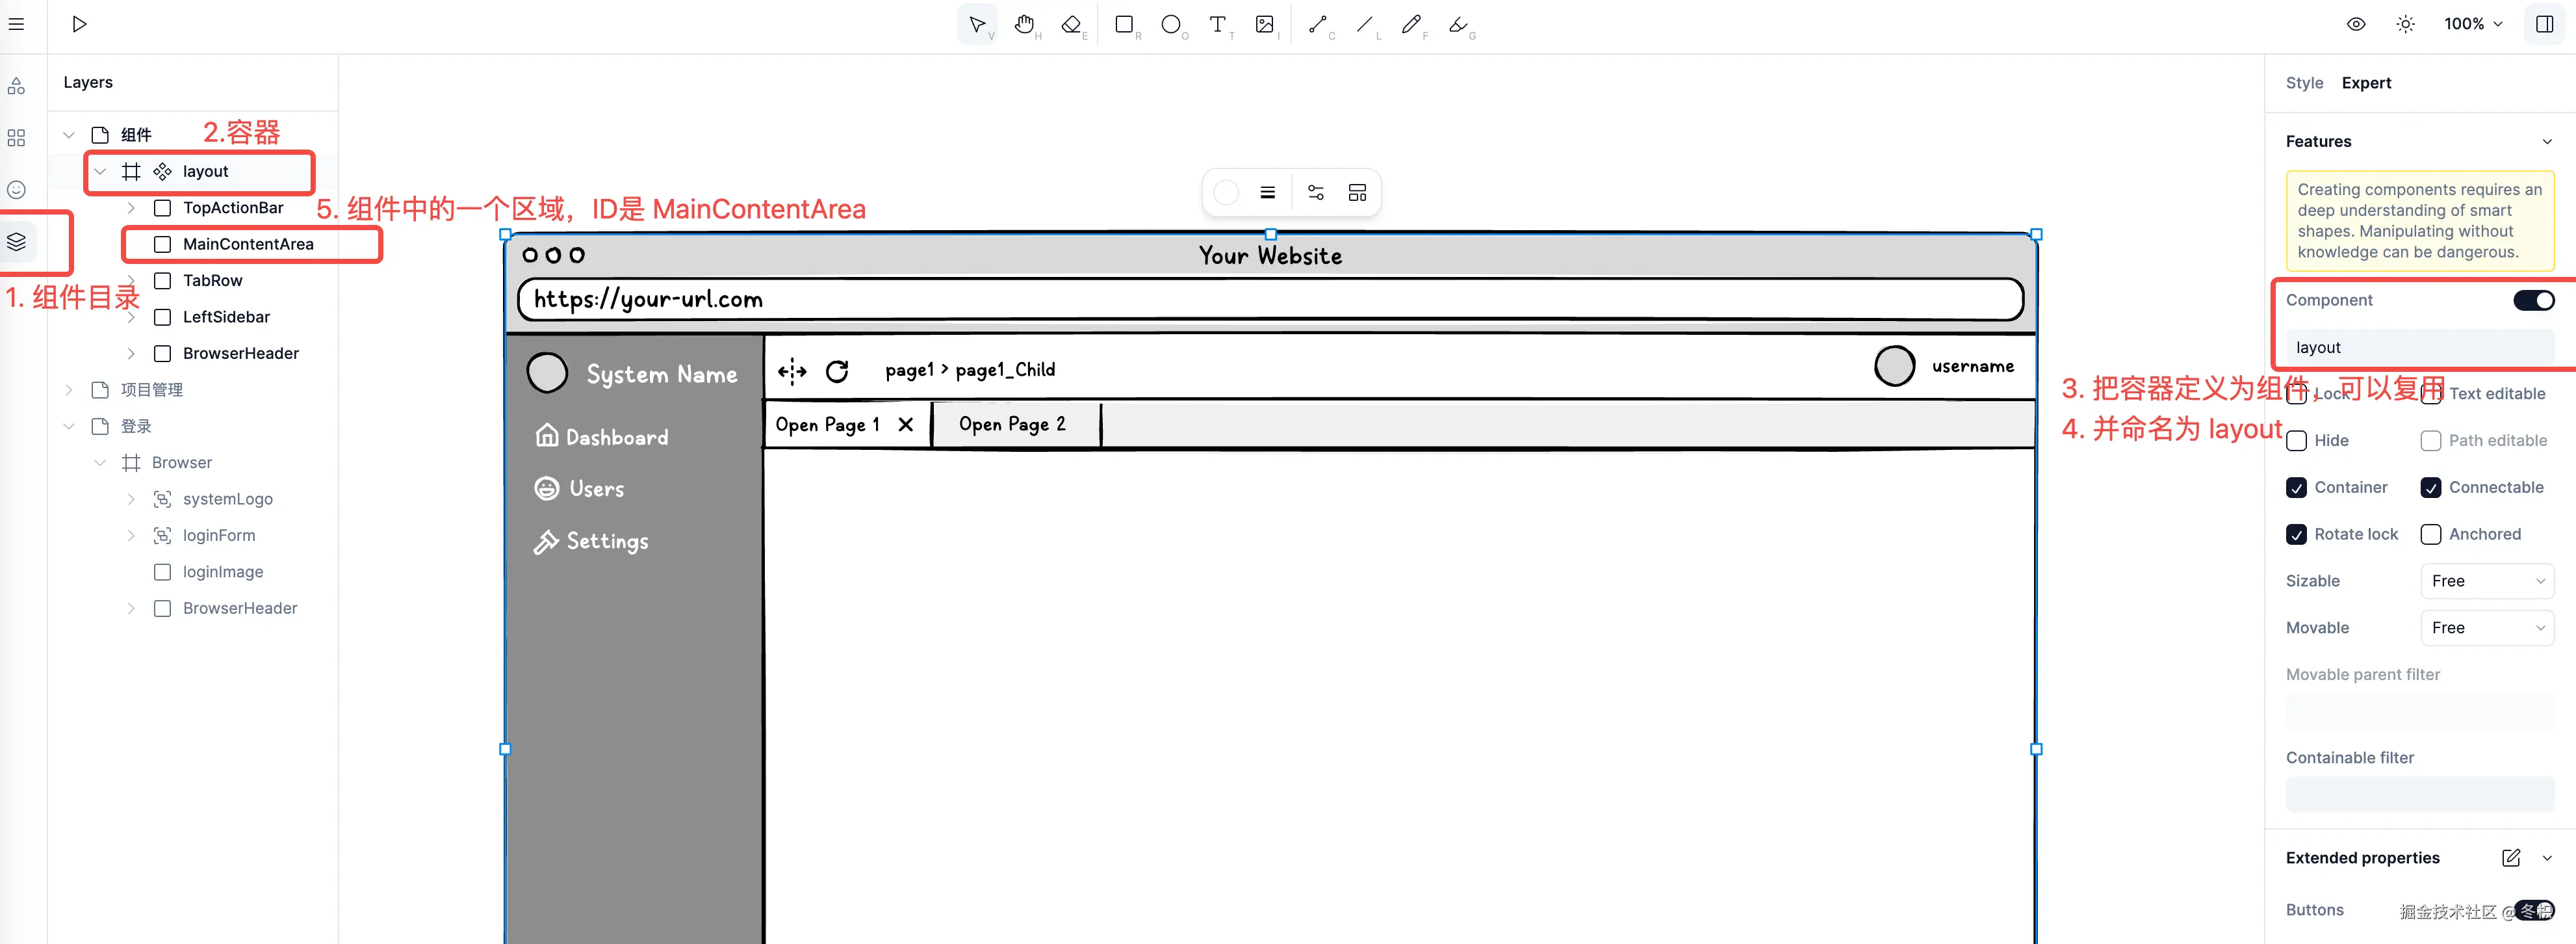The height and width of the screenshot is (944, 2576).
Task: Open the shapes library sidebar icon
Action: [17, 86]
